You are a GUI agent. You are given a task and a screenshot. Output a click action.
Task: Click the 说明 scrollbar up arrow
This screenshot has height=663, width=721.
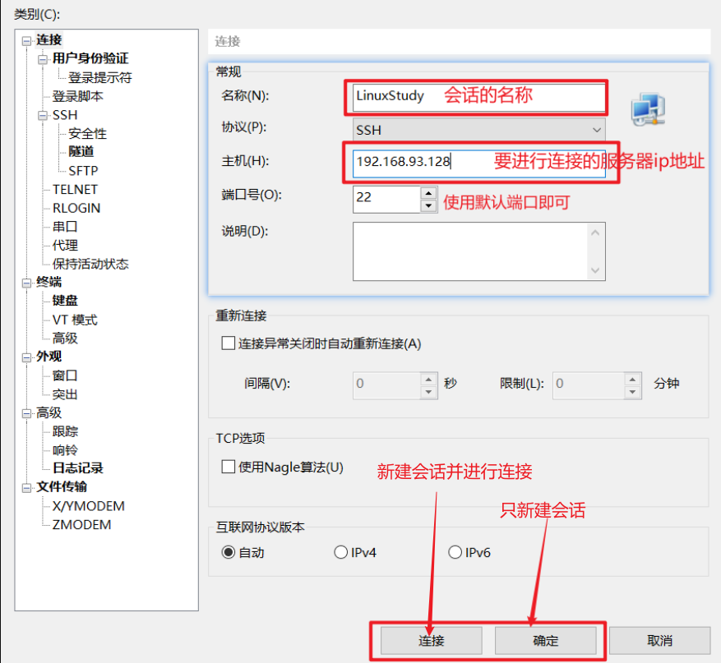[595, 233]
